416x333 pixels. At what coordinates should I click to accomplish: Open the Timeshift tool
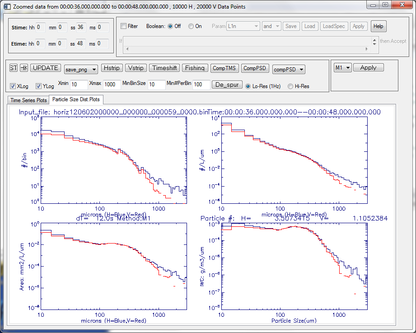click(164, 68)
